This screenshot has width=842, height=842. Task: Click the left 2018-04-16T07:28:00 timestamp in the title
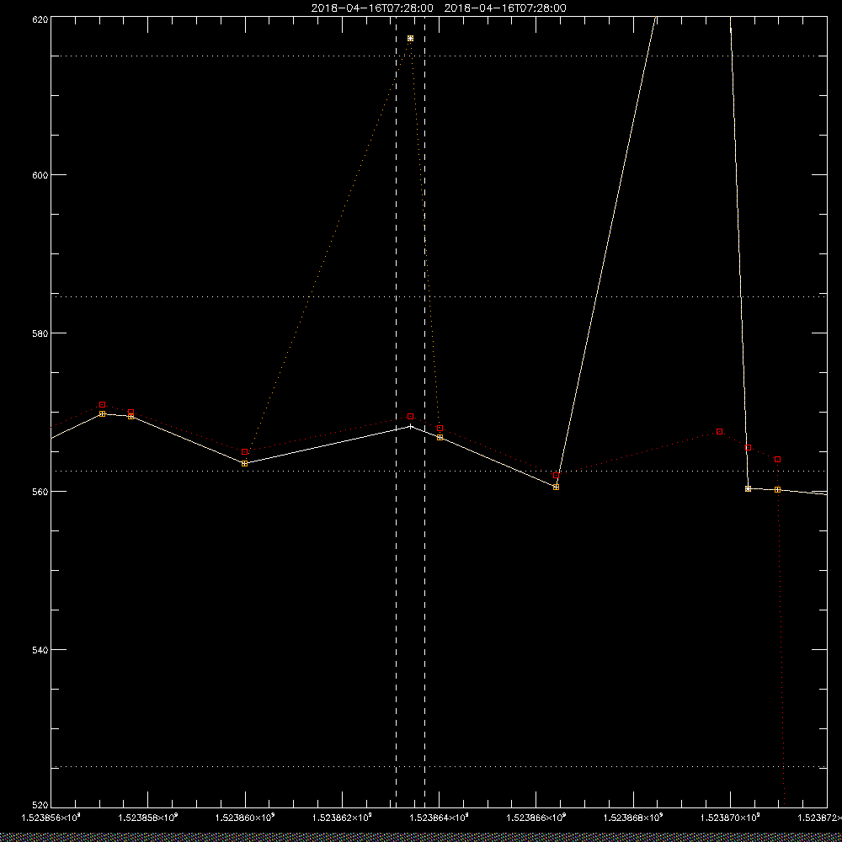click(x=372, y=8)
